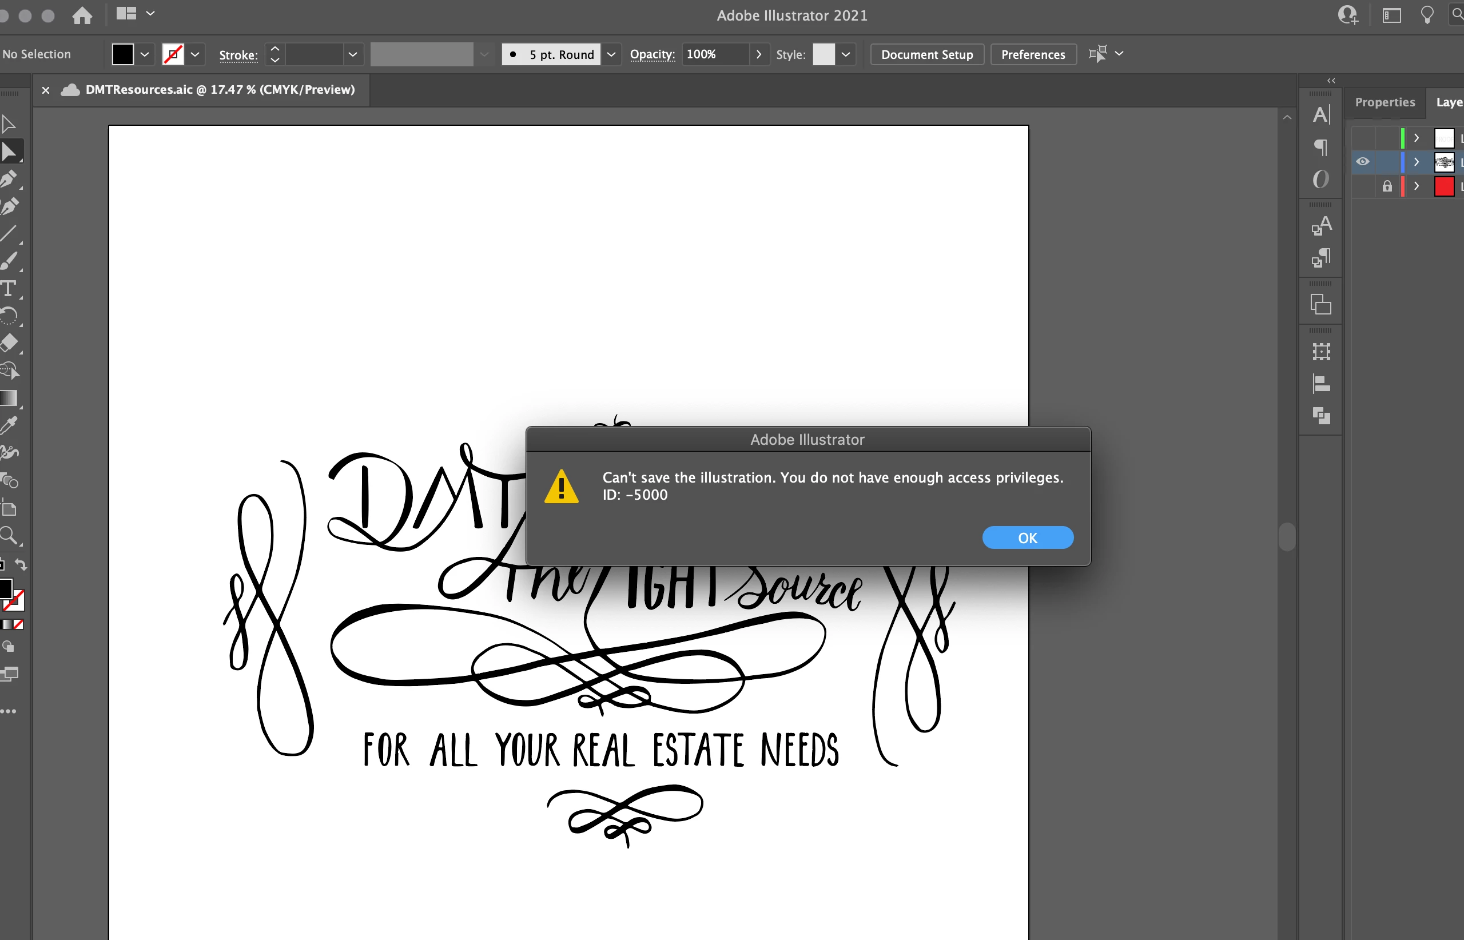Switch to the Properties tab
1464x940 pixels.
[1385, 102]
